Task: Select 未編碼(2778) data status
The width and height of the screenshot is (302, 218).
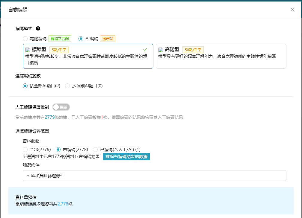Action: click(58, 150)
